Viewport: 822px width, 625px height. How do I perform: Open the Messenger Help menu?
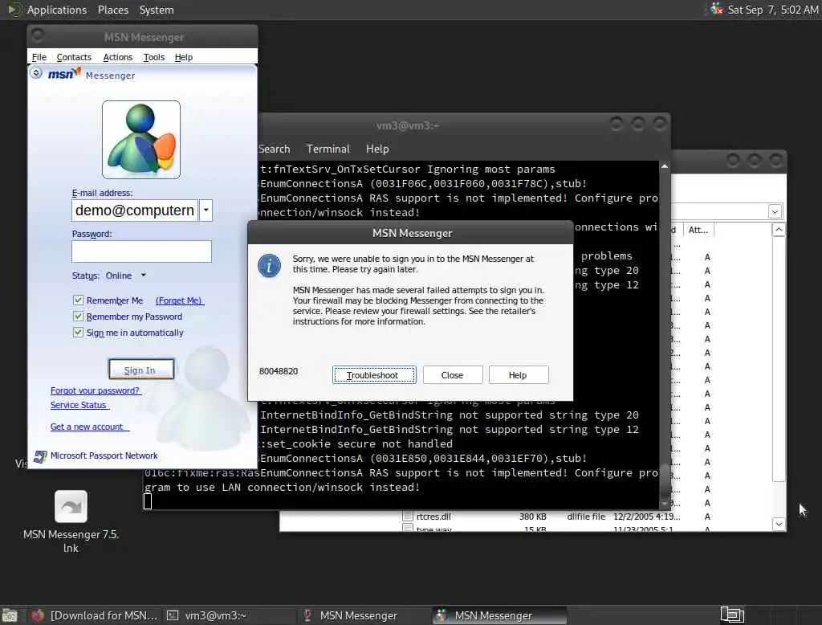point(184,57)
